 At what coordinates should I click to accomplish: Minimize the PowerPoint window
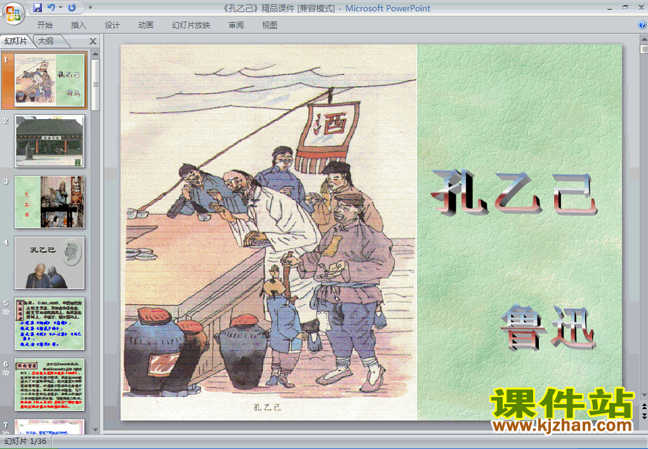point(609,8)
